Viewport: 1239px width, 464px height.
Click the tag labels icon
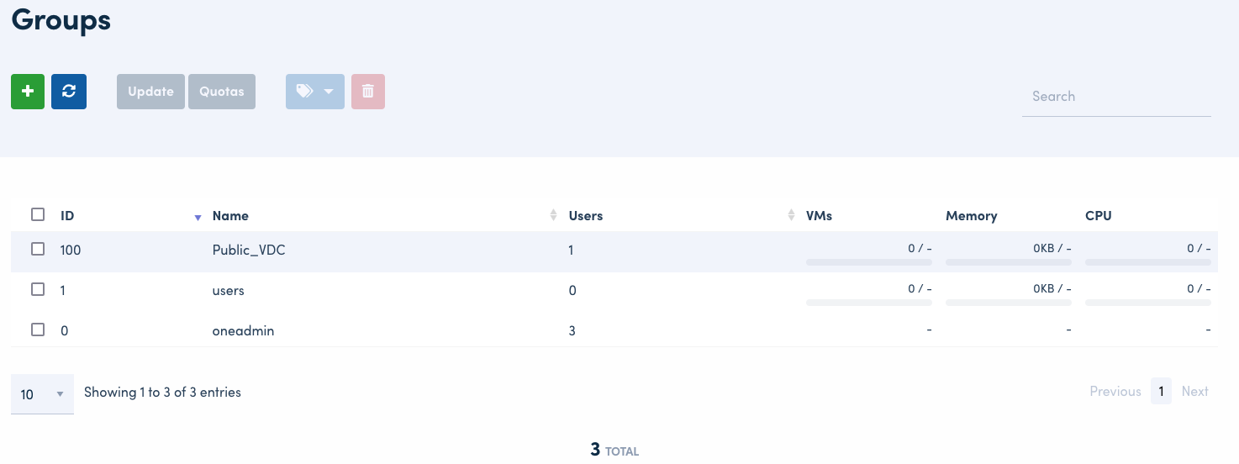coord(304,92)
